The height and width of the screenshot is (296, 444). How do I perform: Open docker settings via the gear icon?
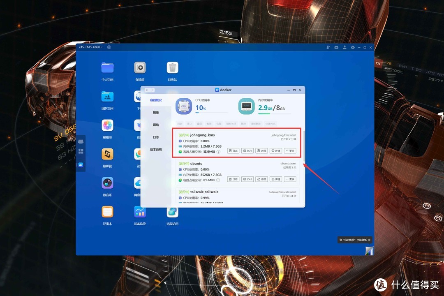pyautogui.click(x=353, y=47)
